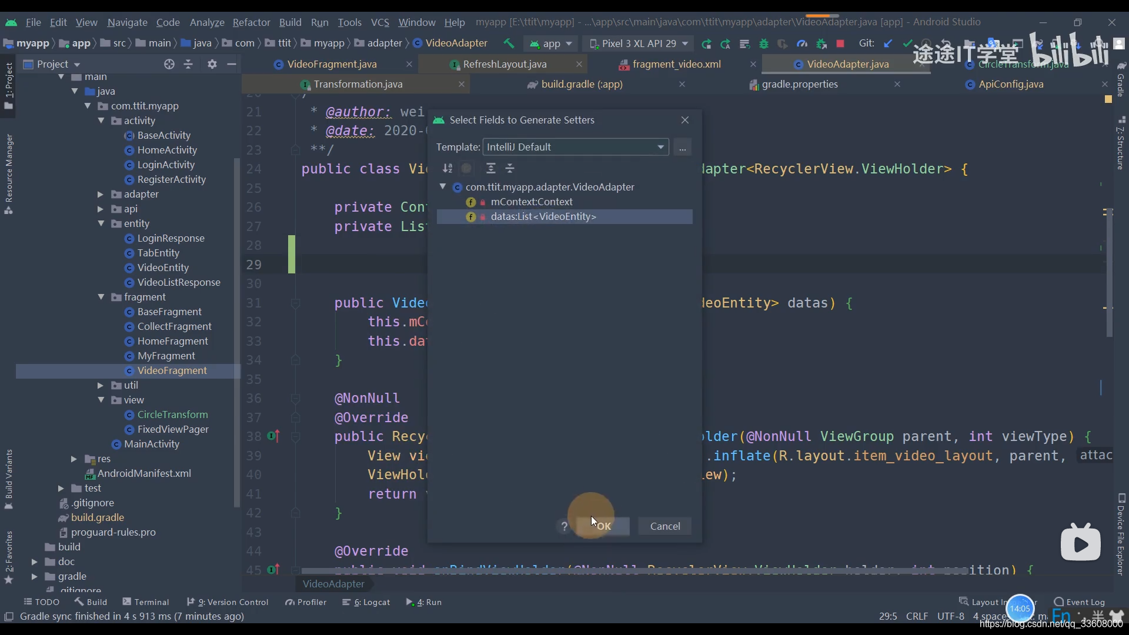Open the Event Log
The height and width of the screenshot is (635, 1129).
(x=1080, y=602)
